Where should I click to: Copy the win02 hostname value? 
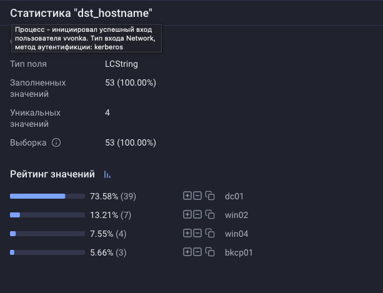click(x=210, y=215)
